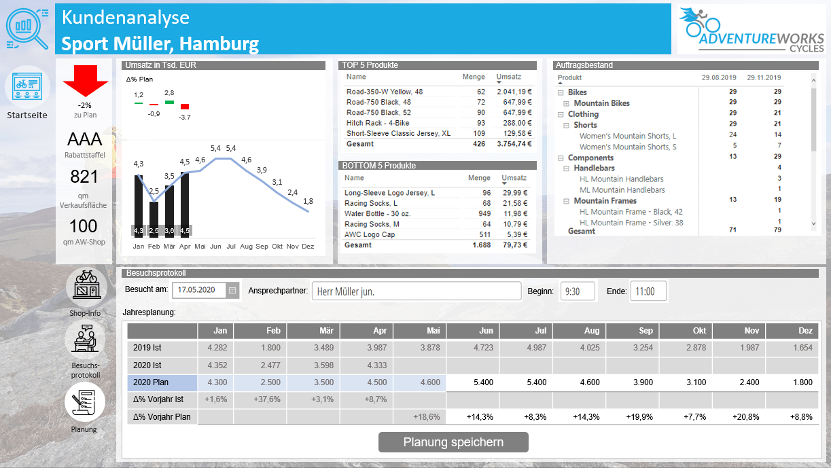
Task: Click the Auftragsbestand scrollbar down arrow
Action: coord(814,223)
